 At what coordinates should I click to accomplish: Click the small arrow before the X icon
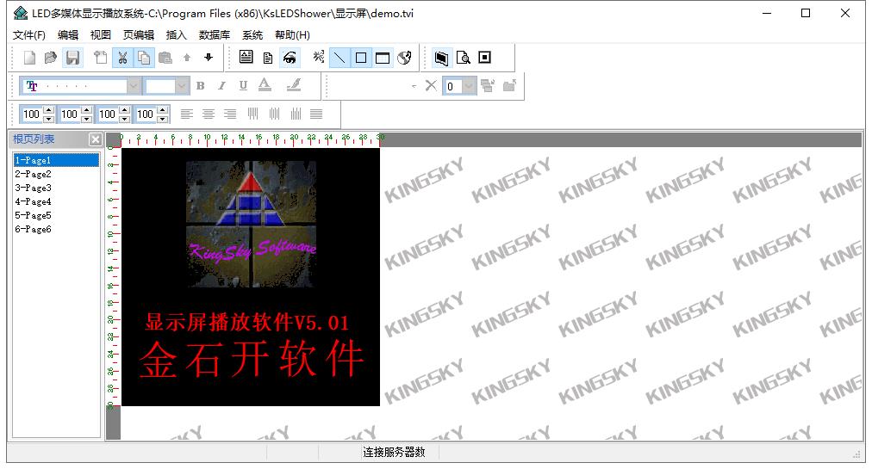coord(414,86)
